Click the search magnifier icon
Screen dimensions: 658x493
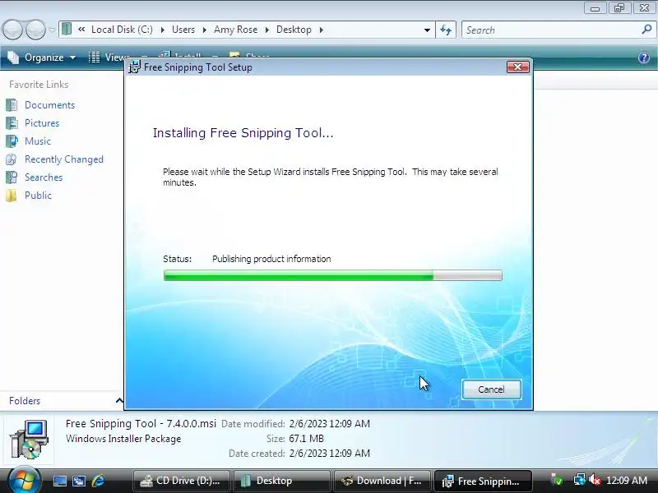pyautogui.click(x=646, y=30)
